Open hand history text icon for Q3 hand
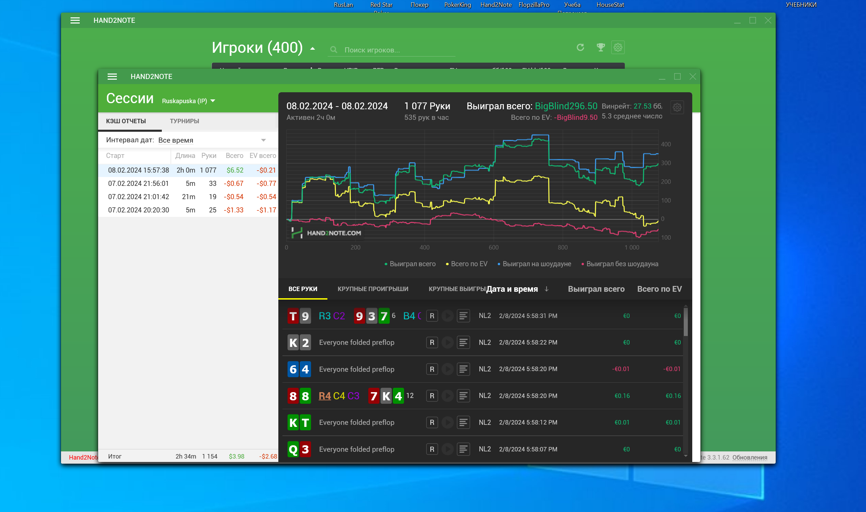The height and width of the screenshot is (512, 866). point(463,449)
